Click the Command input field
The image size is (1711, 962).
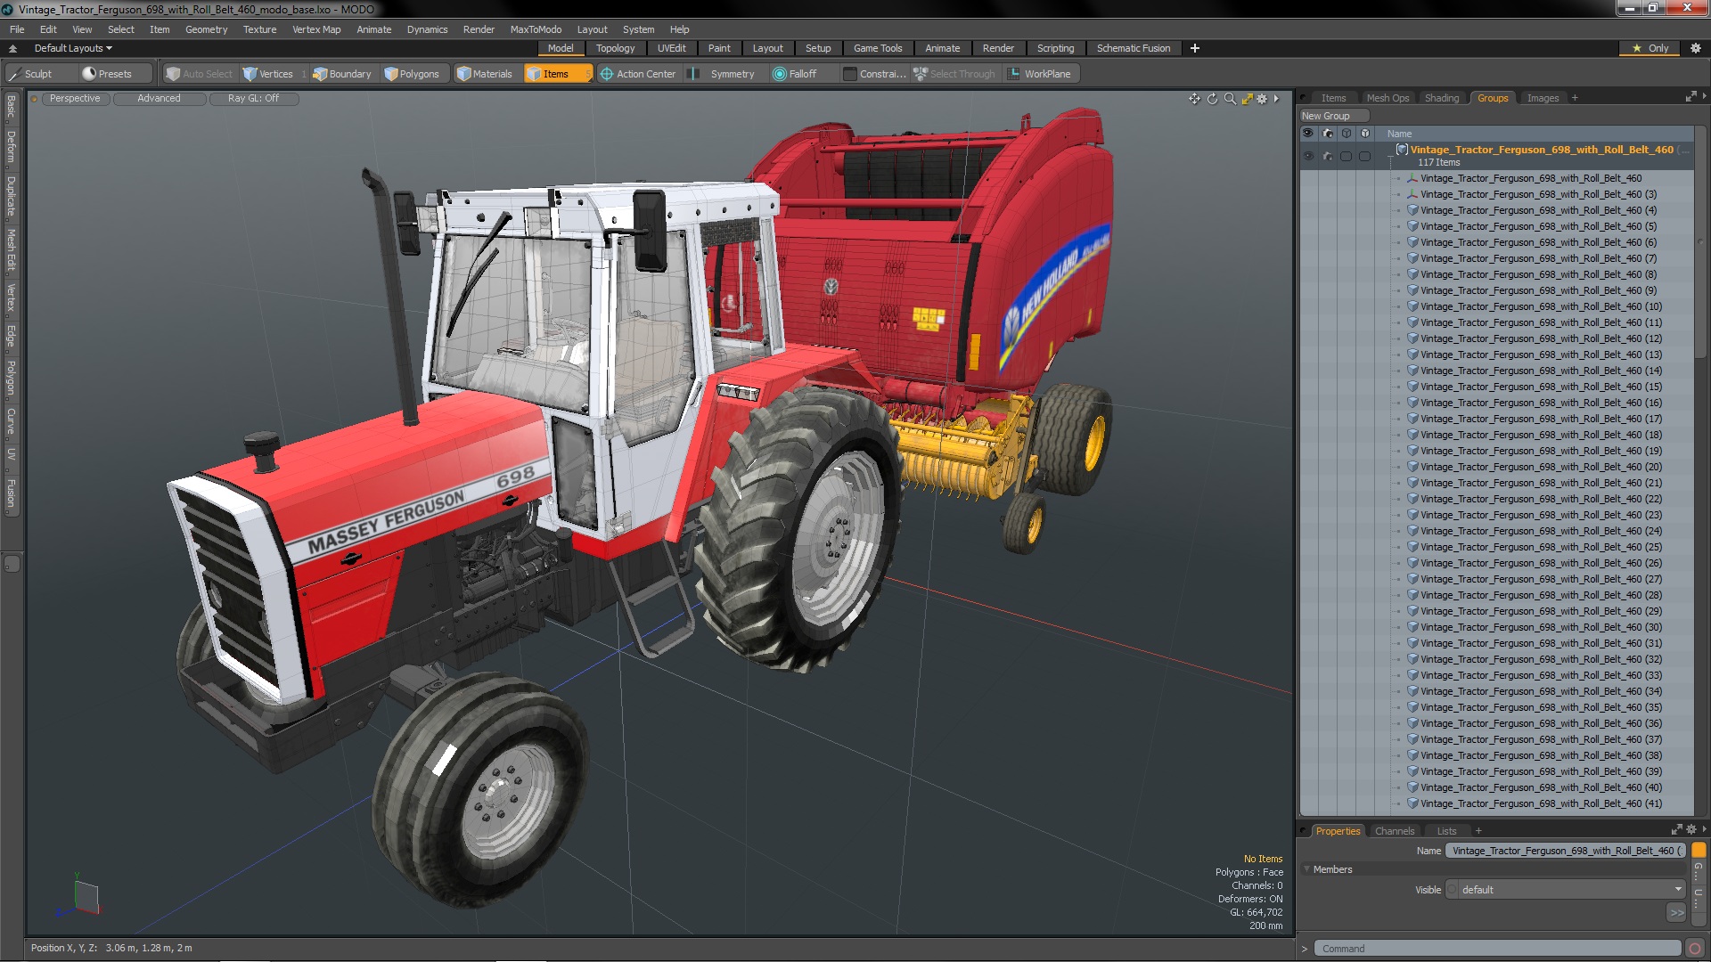[1499, 949]
